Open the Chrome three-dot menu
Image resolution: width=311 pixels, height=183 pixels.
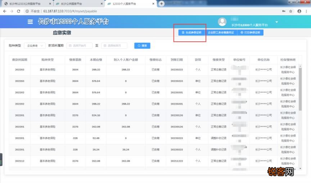(306, 11)
